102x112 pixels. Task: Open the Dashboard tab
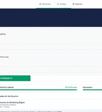(x=45, y=4)
